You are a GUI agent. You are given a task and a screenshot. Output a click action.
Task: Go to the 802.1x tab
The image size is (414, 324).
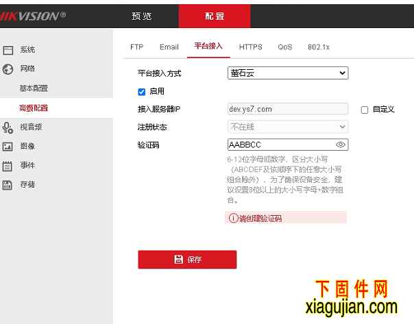(319, 47)
